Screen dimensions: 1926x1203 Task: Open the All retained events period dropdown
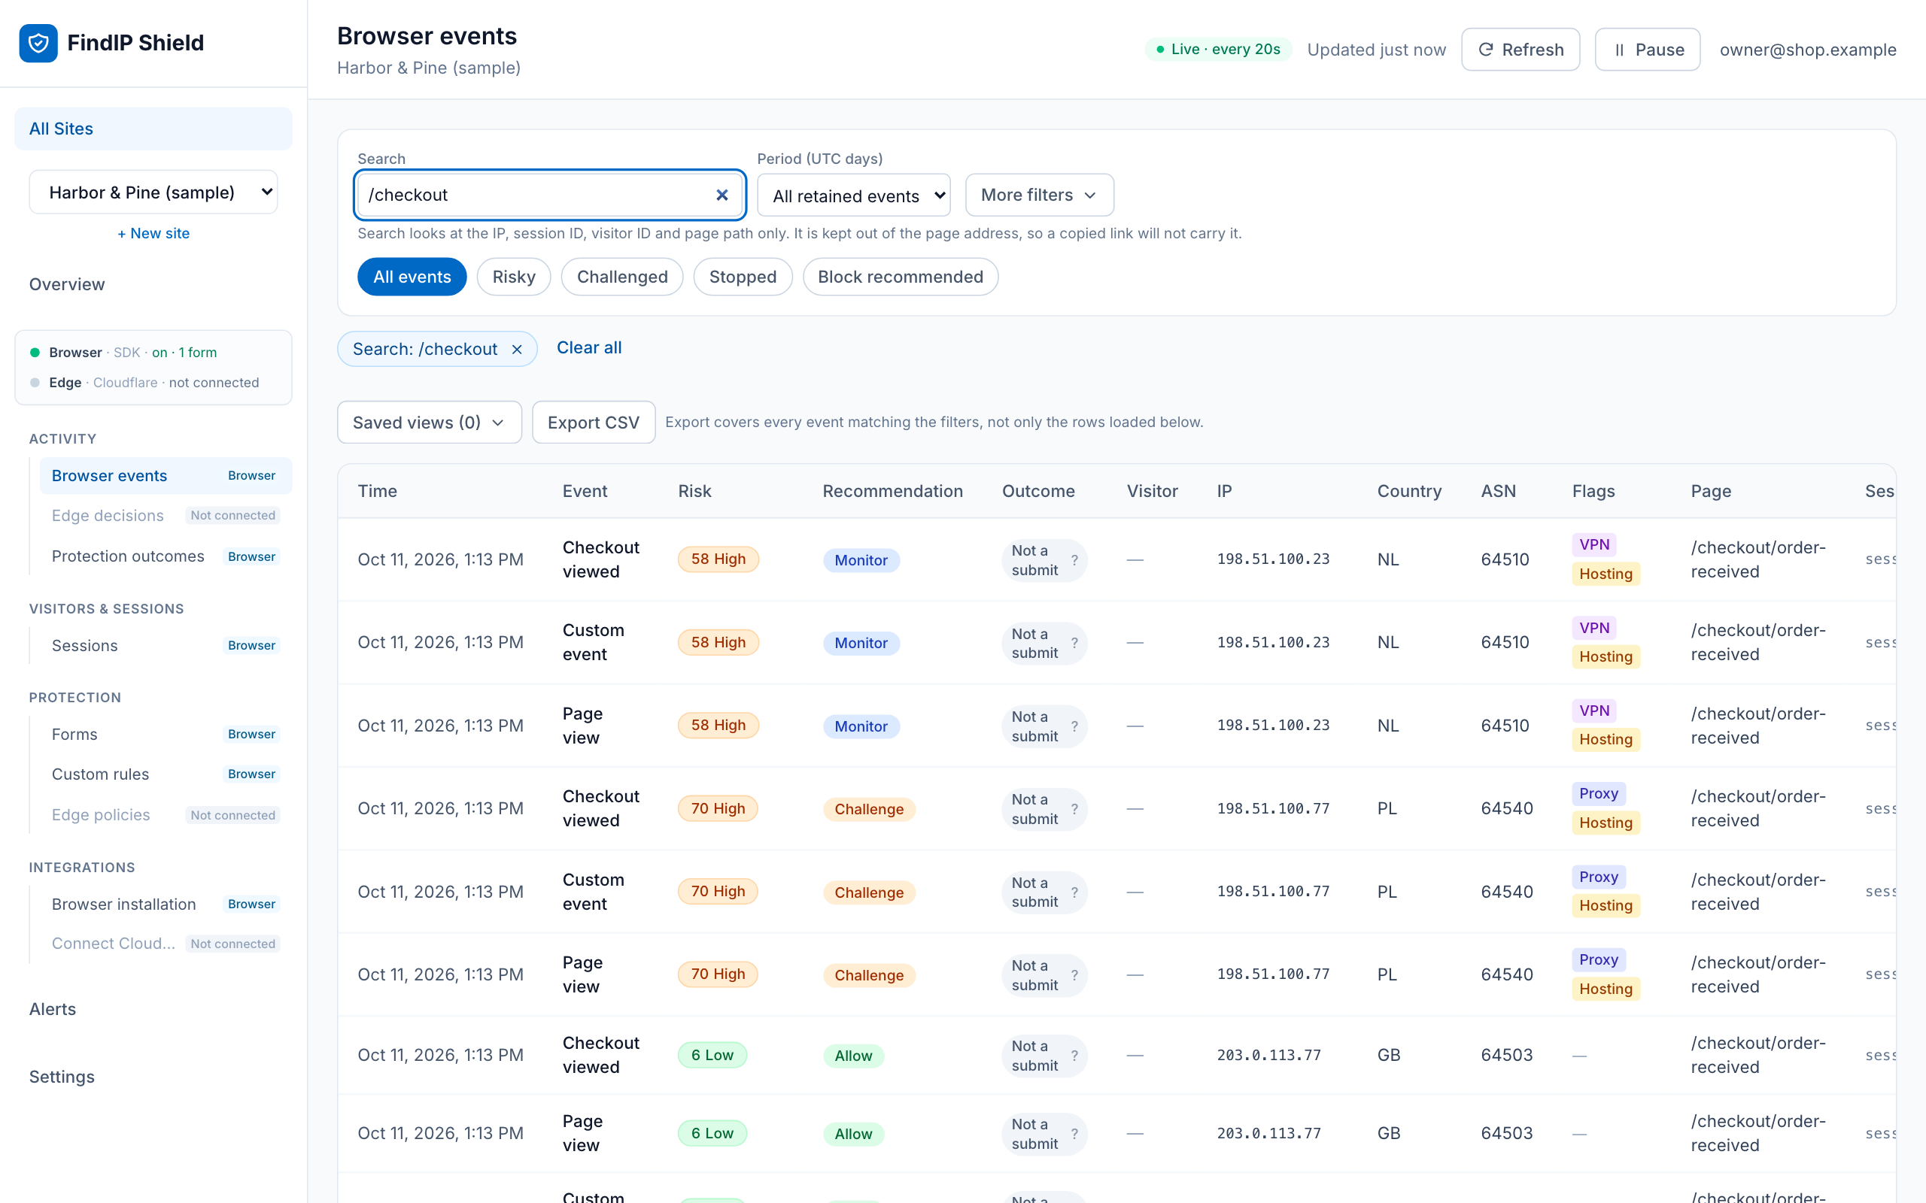point(853,195)
